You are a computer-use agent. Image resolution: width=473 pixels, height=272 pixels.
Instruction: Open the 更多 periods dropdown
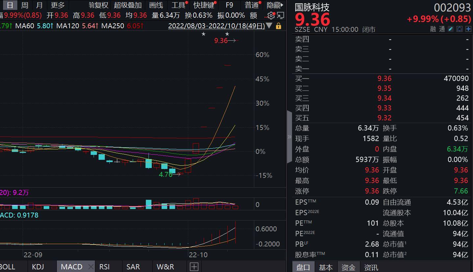click(58, 5)
